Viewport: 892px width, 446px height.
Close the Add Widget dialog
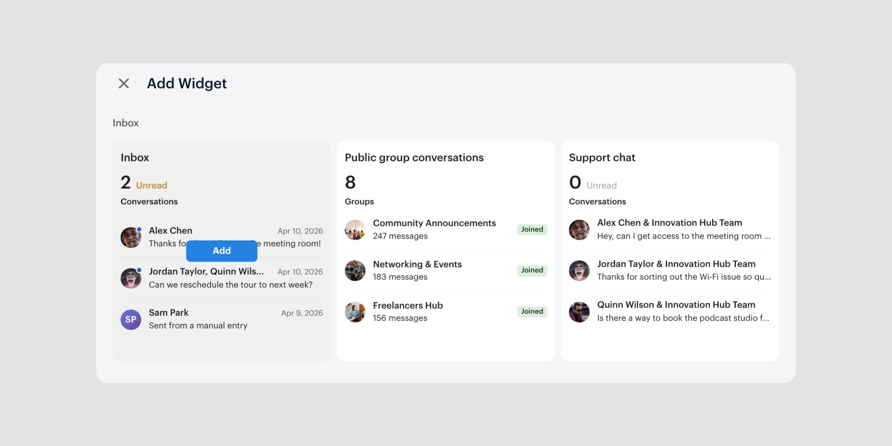tap(124, 83)
